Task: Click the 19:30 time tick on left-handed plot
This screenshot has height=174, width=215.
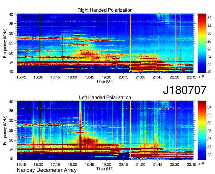Action: tap(107, 165)
